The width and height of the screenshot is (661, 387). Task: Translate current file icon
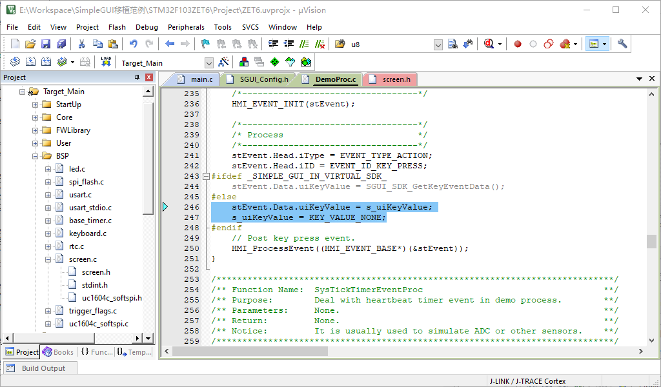click(15, 63)
